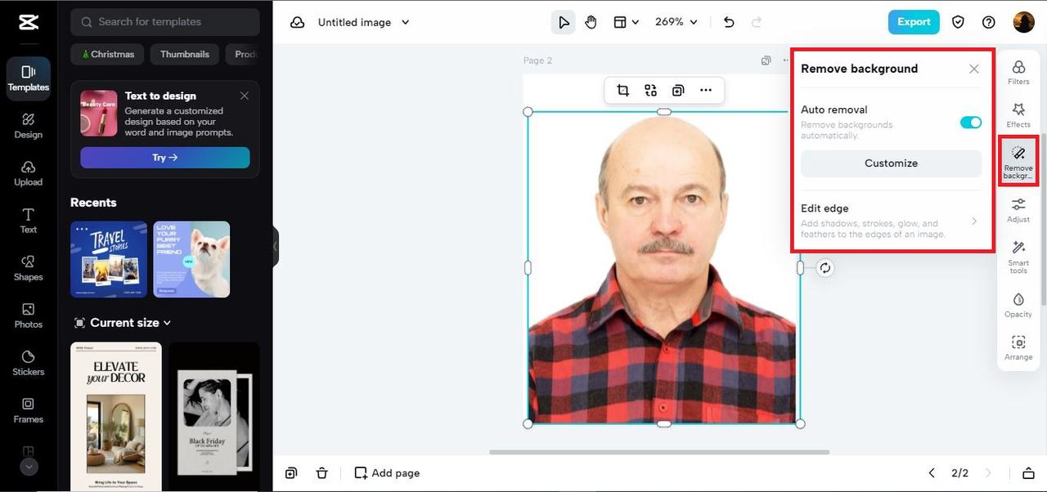Click the Customize button
The width and height of the screenshot is (1047, 492).
pos(891,163)
